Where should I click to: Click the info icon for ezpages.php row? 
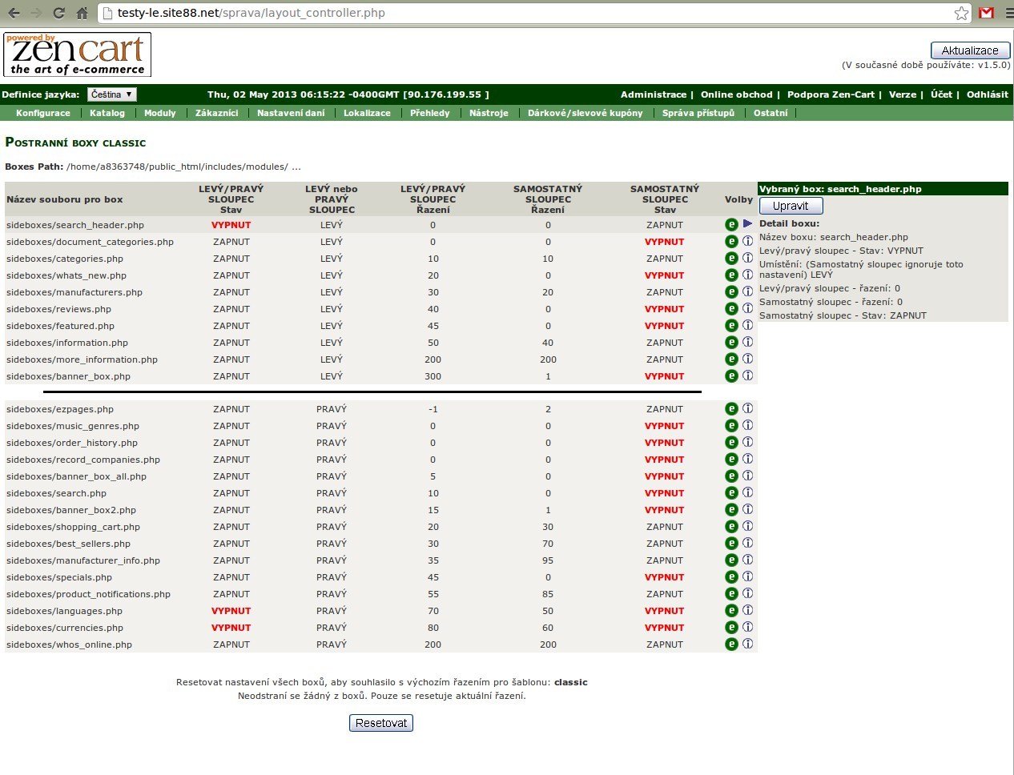747,408
